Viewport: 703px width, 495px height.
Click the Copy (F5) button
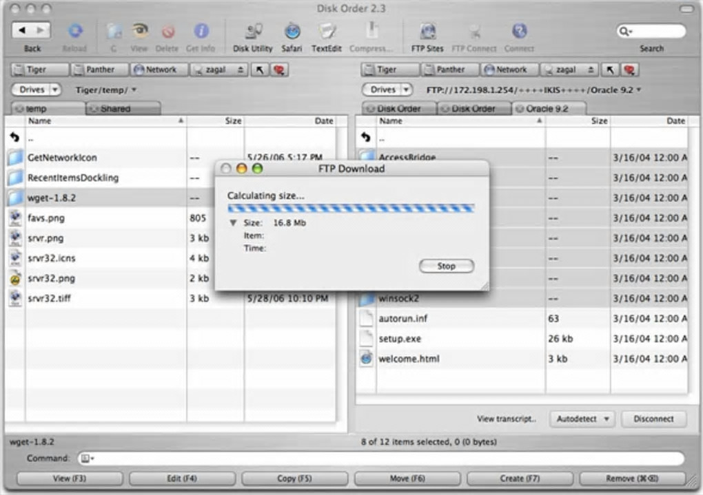(294, 478)
